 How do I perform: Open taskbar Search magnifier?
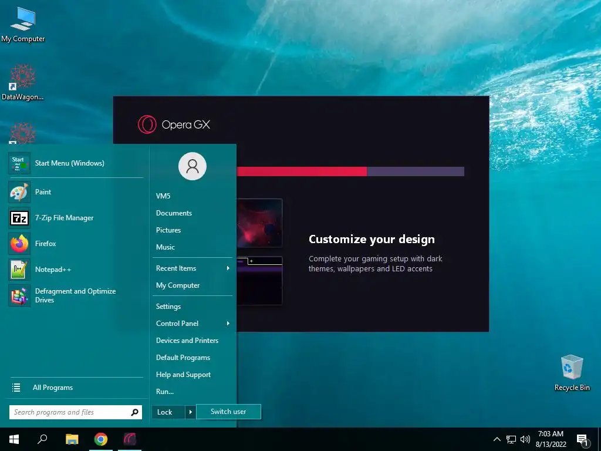pyautogui.click(x=42, y=439)
